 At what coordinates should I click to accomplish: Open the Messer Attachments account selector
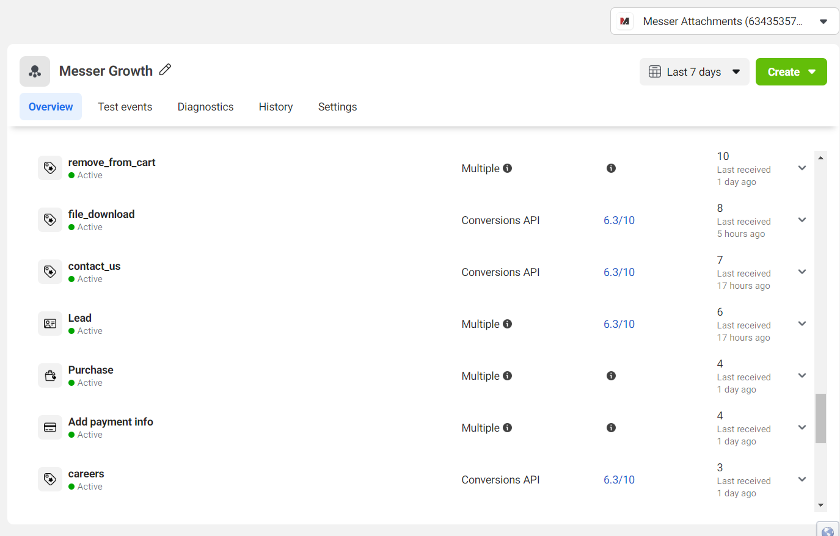724,21
